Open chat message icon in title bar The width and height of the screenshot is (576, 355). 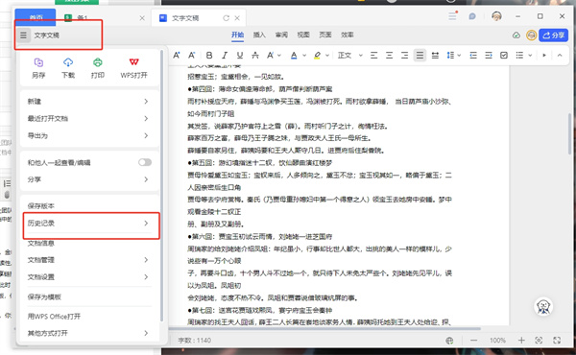472,16
